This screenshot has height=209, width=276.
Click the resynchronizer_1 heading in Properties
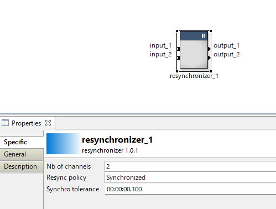point(117,140)
